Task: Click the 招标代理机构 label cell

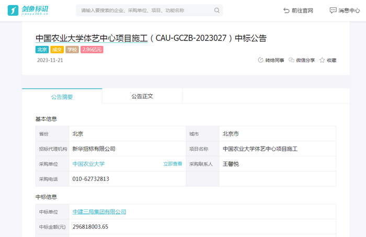Action: tap(52, 149)
